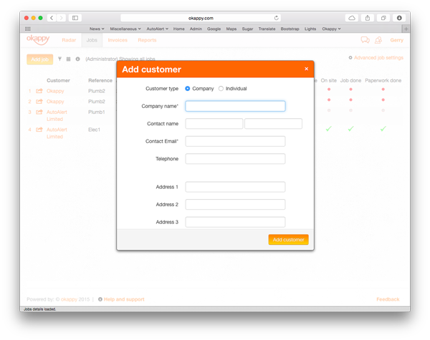The width and height of the screenshot is (430, 340).
Task: Click the Telephone input field
Action: pos(235,159)
